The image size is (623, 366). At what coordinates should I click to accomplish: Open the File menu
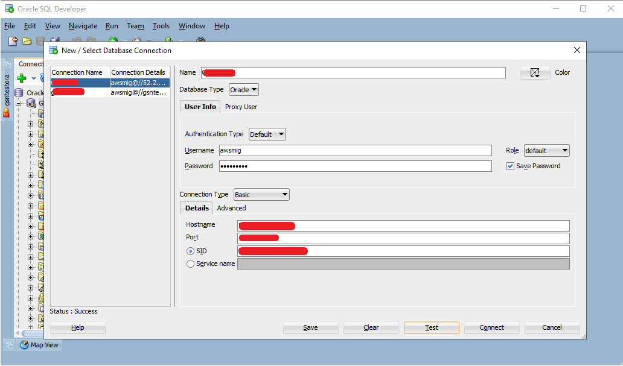point(10,26)
